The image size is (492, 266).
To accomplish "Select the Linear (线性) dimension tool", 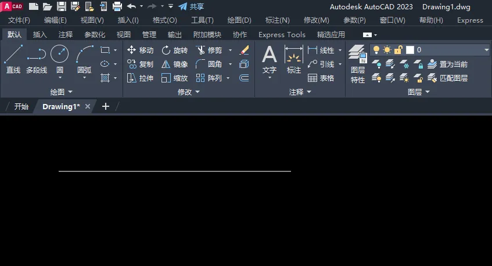I will 321,50.
